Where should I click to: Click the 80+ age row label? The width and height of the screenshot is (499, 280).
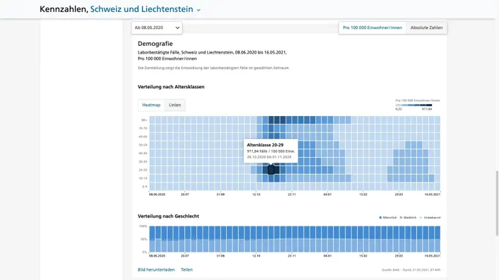pos(144,120)
